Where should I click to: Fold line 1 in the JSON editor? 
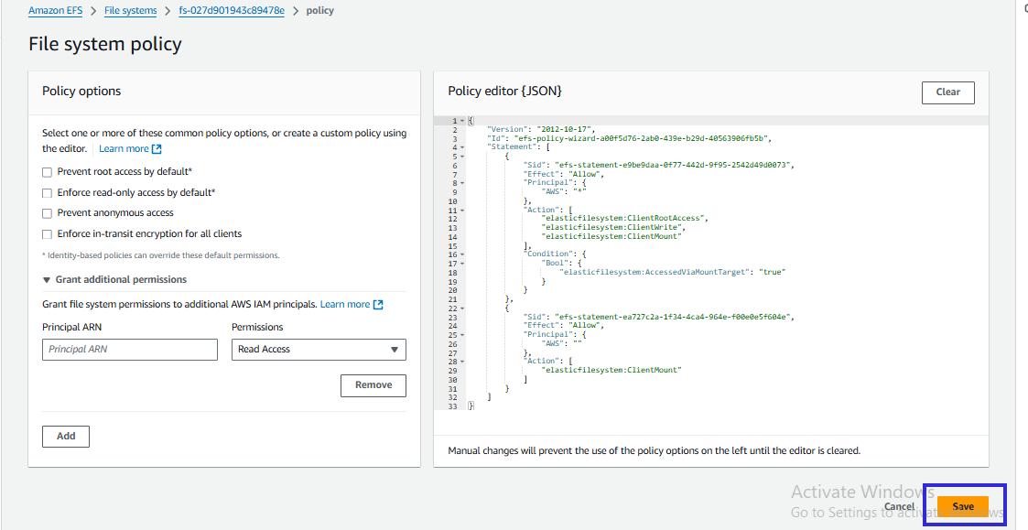click(x=462, y=121)
